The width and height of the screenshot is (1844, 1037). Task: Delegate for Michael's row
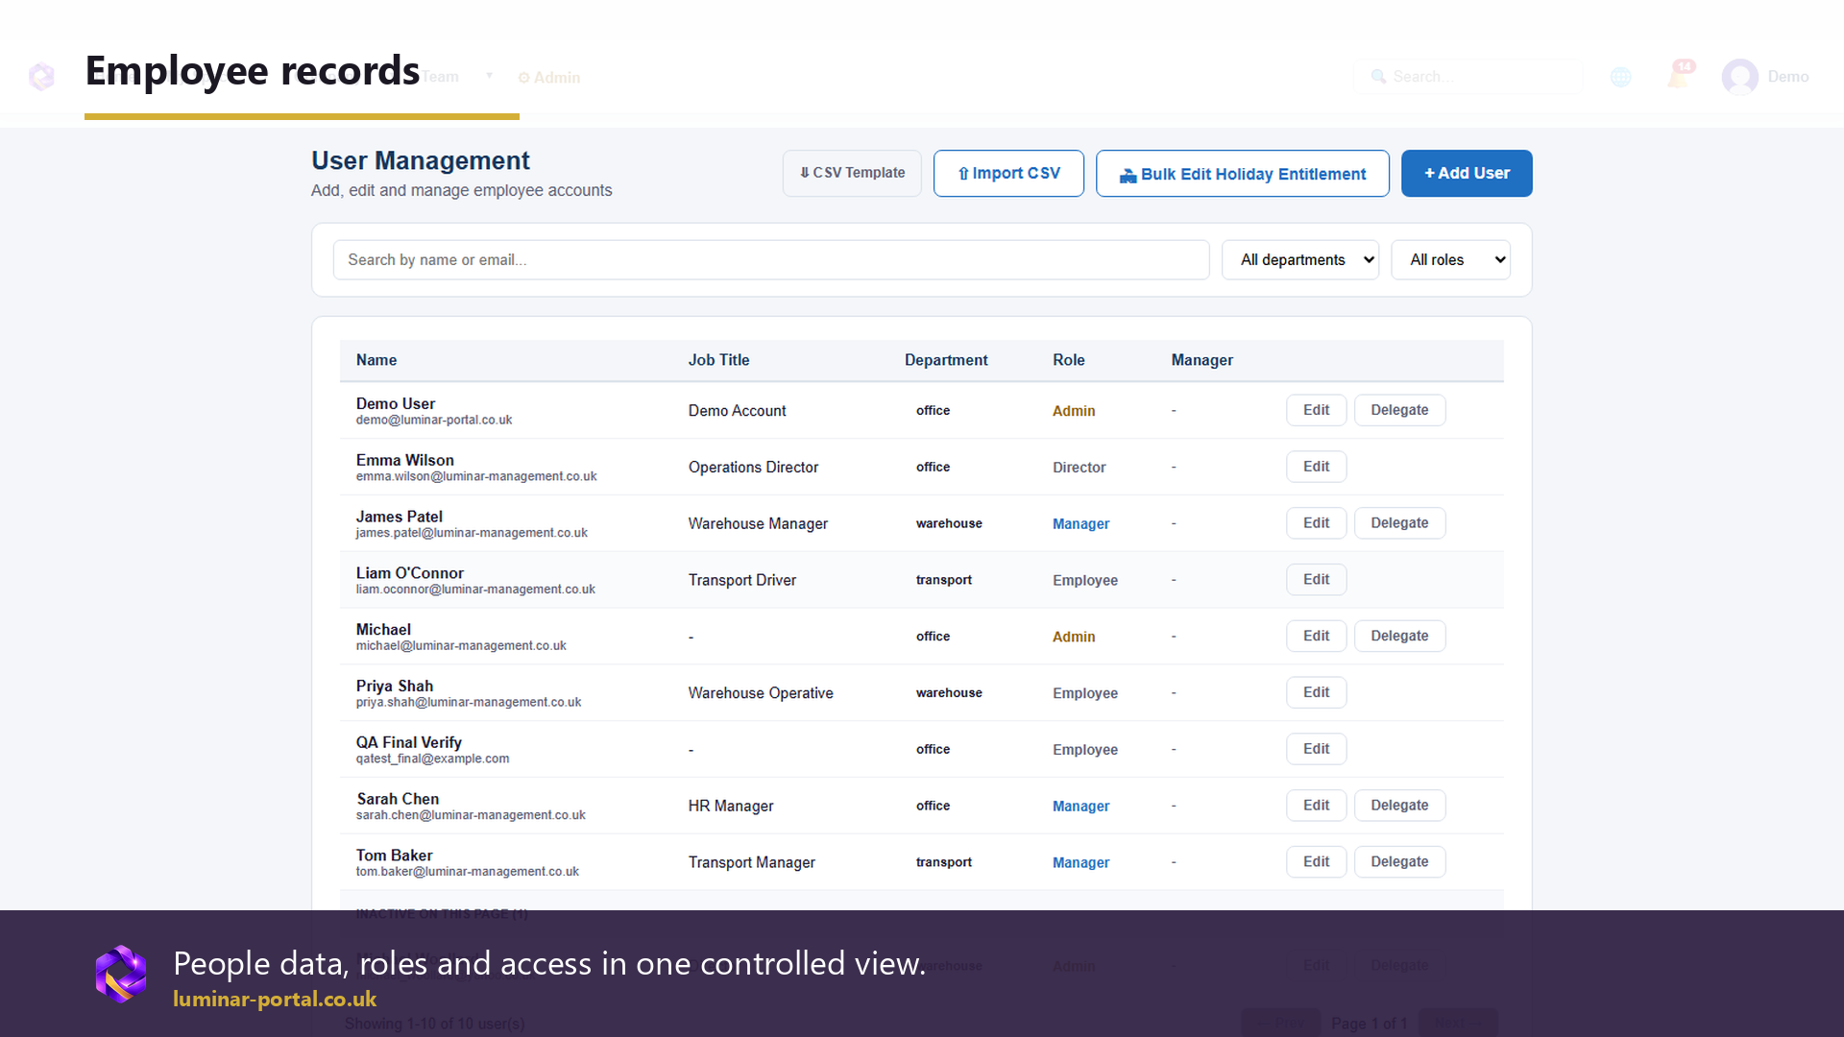(1399, 636)
